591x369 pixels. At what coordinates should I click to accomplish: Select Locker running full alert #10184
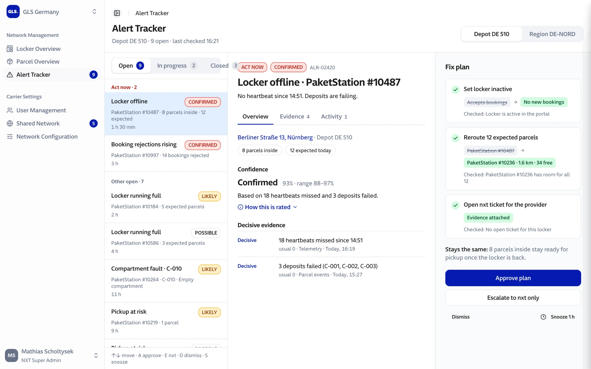[166, 205]
